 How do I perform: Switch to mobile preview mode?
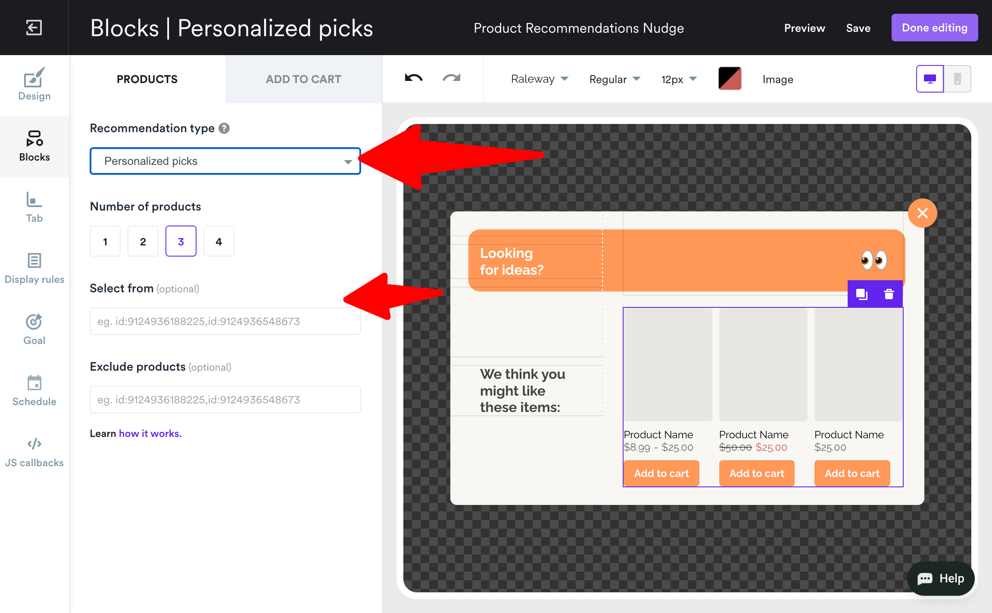(957, 79)
